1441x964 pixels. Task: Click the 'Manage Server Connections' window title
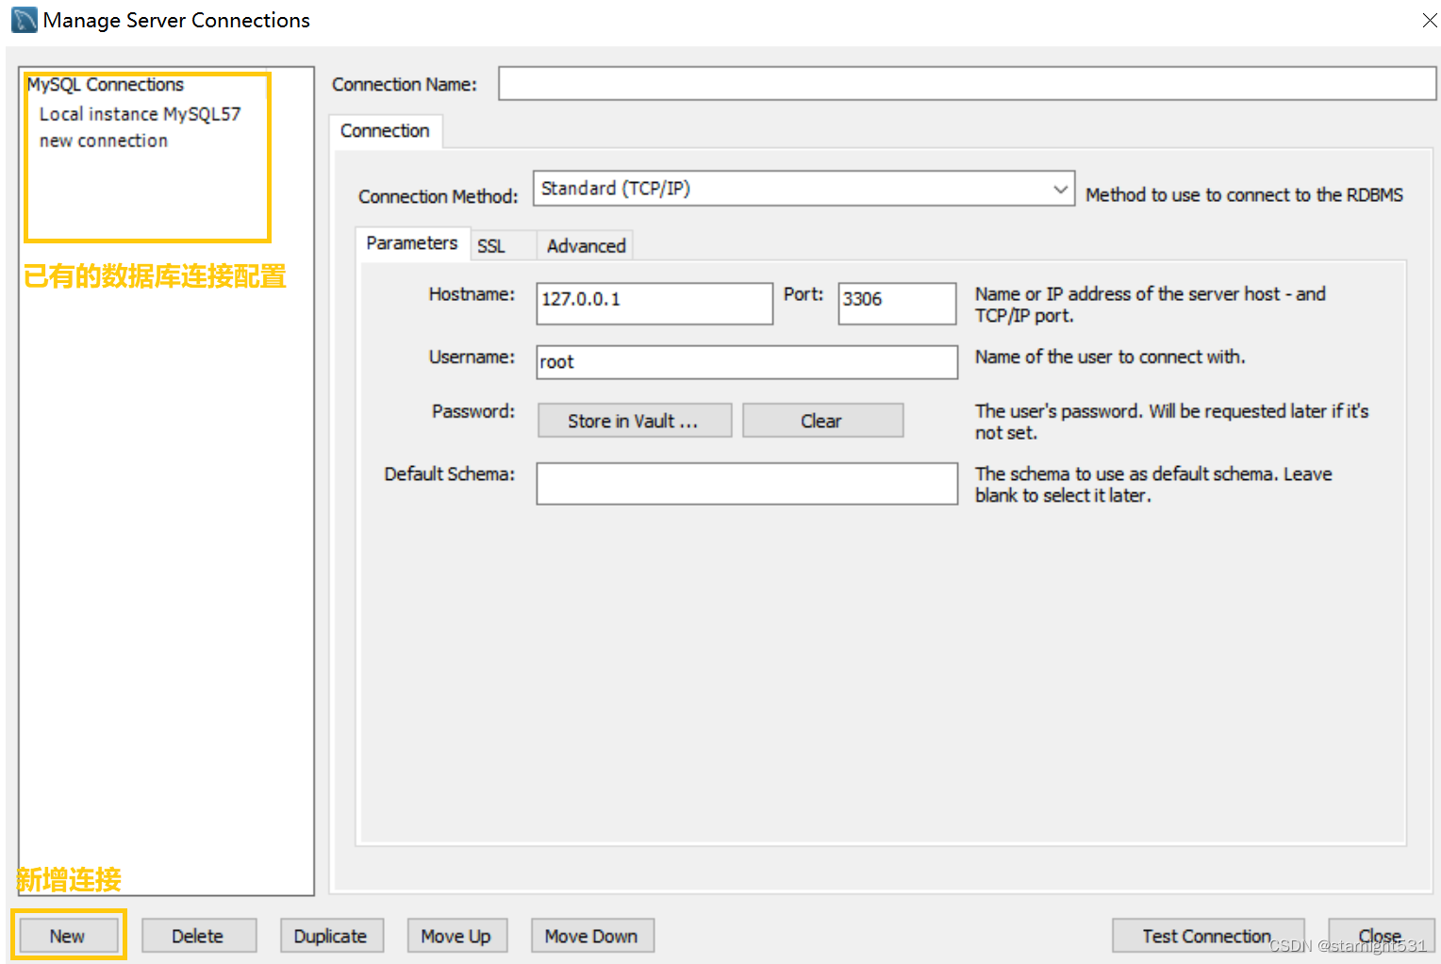point(176,21)
